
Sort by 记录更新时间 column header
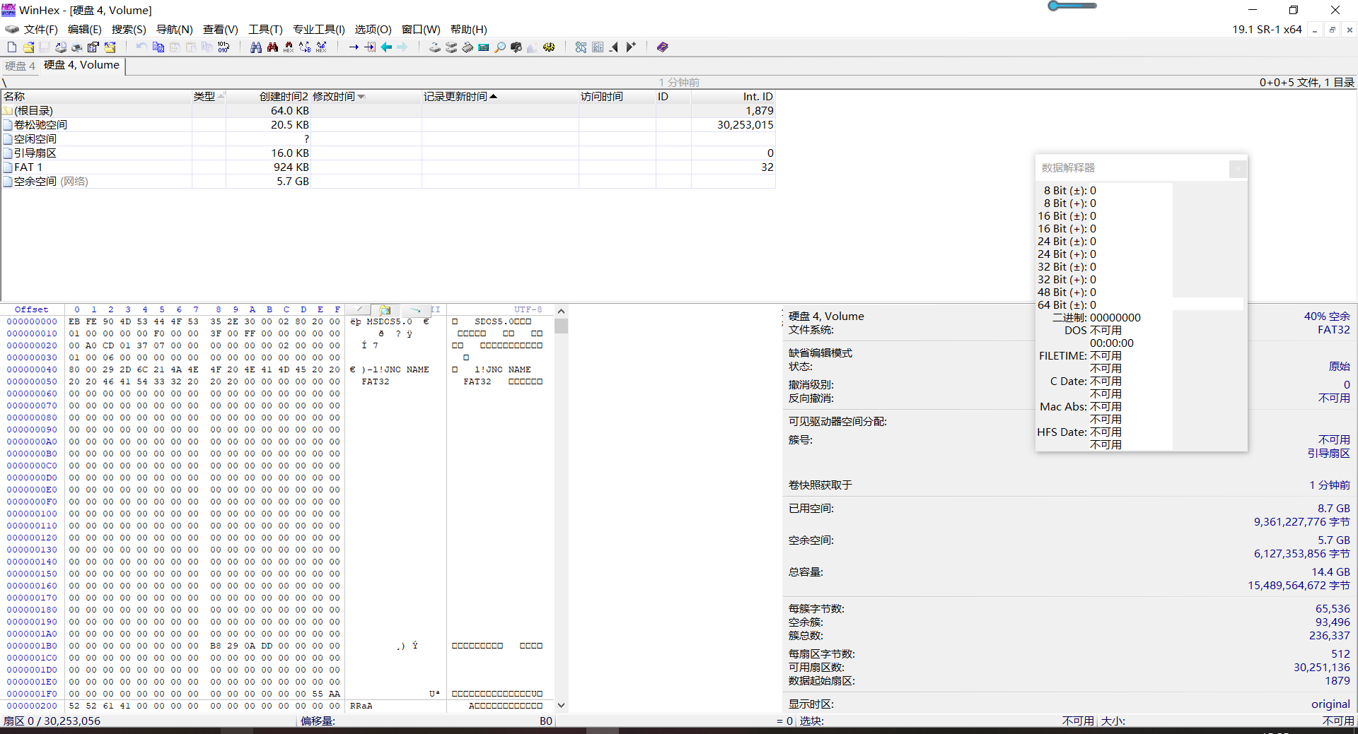(500, 97)
